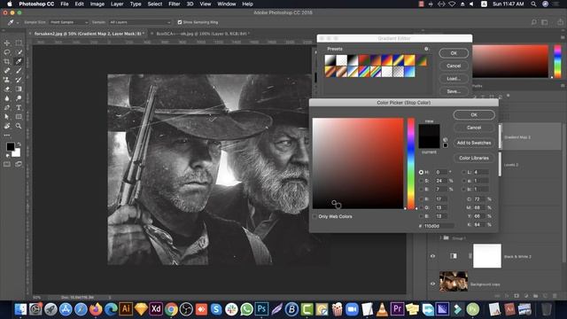Click the hex color input field
567x319 pixels.
point(439,226)
